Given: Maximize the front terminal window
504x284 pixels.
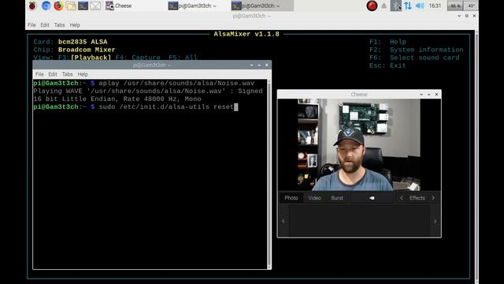Looking at the screenshot, I should click(259, 65).
